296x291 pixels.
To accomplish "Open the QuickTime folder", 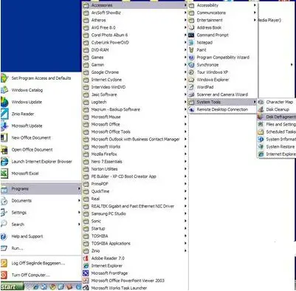I will coord(135,191).
